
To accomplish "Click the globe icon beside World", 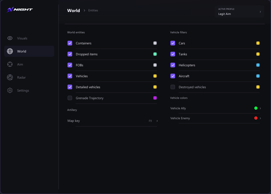I will click(x=10, y=51).
